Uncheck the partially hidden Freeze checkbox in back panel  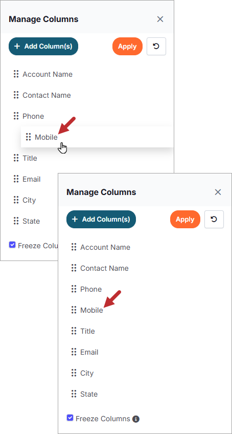coord(12,245)
